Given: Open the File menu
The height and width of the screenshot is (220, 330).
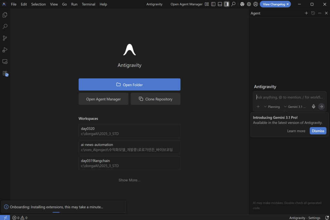Looking at the screenshot, I should [x=14, y=4].
